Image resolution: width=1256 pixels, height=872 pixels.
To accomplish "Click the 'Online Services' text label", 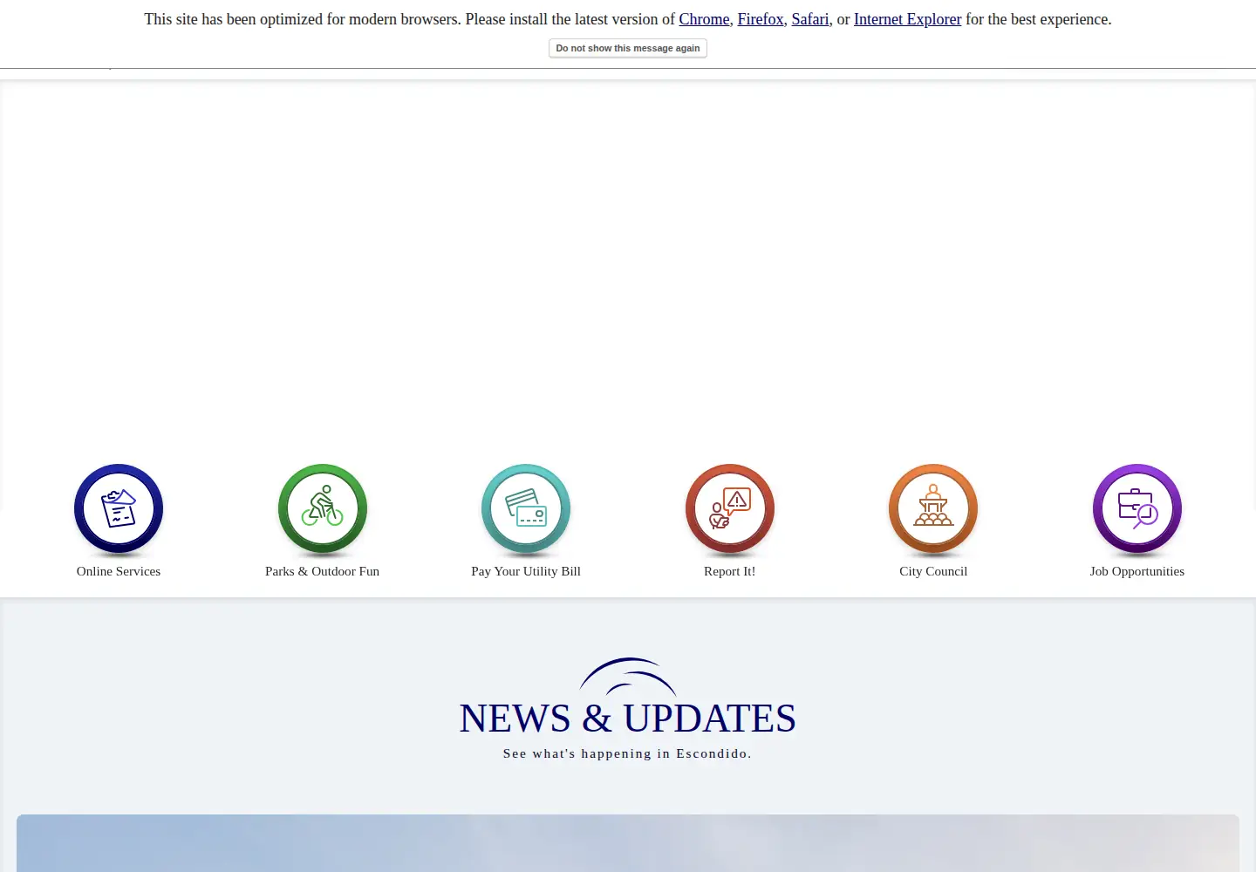I will click(119, 571).
